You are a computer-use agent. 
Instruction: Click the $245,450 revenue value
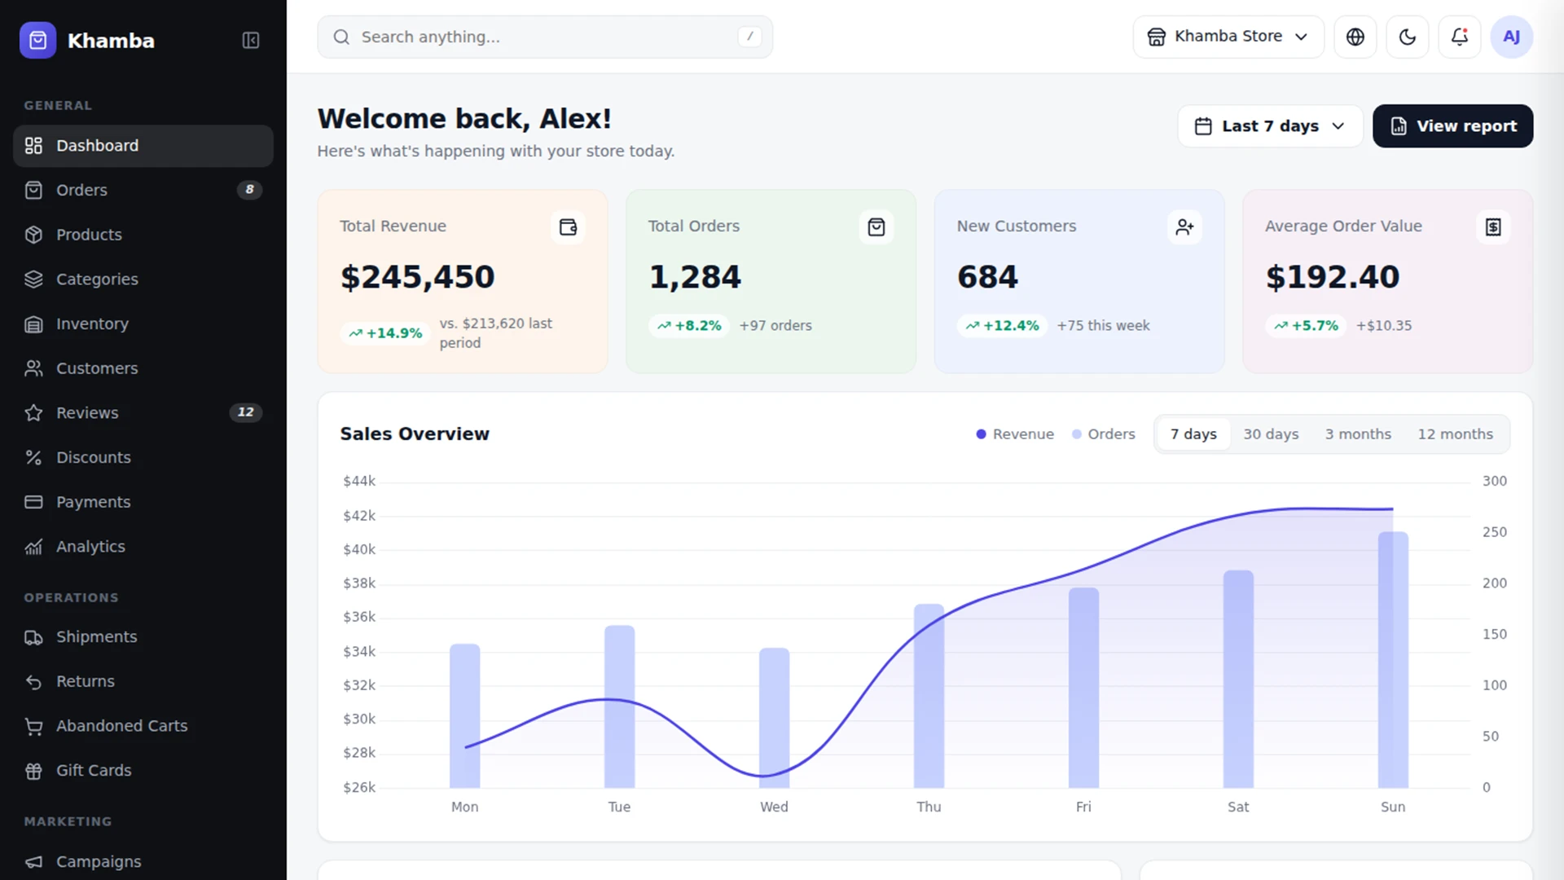(417, 277)
